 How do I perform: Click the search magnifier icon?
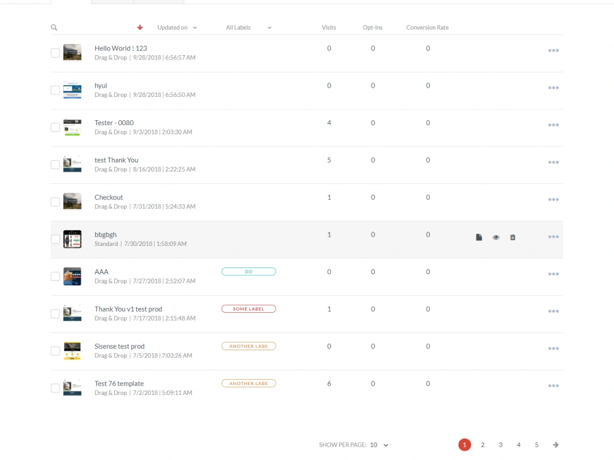click(x=54, y=28)
